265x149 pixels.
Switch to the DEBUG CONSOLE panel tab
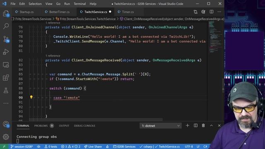(x=84, y=126)
